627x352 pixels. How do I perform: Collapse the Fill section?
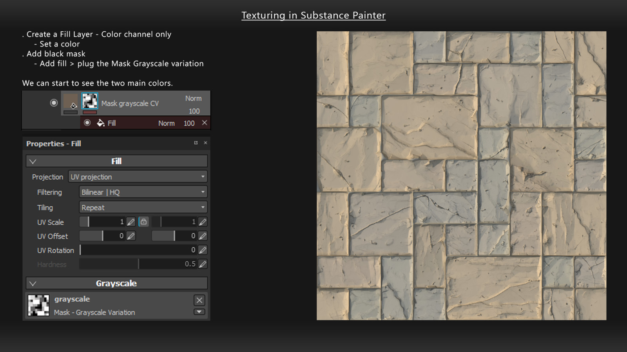click(x=33, y=161)
